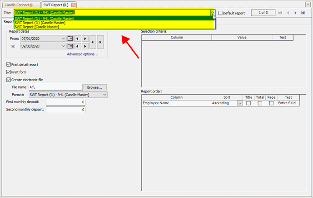Viewport: 313px width, 198px height.
Task: Open the Sort order Ascending dropdown
Action: coord(240,103)
